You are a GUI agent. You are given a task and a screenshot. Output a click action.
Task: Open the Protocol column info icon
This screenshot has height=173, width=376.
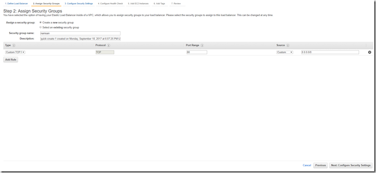click(109, 45)
